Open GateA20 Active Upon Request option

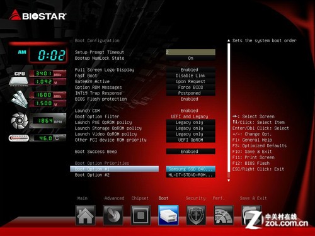[x=191, y=81]
